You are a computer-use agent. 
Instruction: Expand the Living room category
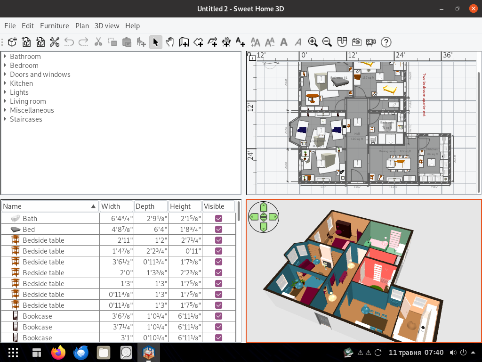tap(5, 101)
